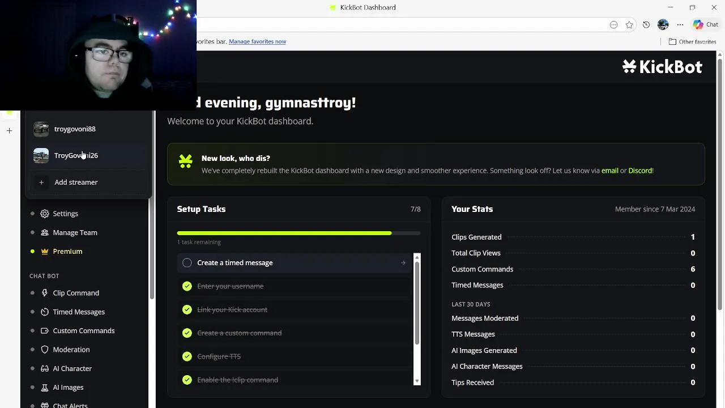Click the Other favorites folder icon
This screenshot has height=408, width=725.
pyautogui.click(x=672, y=41)
